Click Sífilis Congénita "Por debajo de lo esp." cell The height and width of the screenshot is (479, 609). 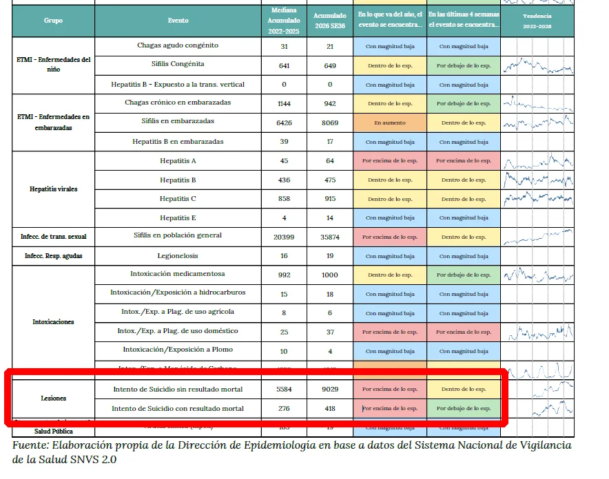[464, 65]
